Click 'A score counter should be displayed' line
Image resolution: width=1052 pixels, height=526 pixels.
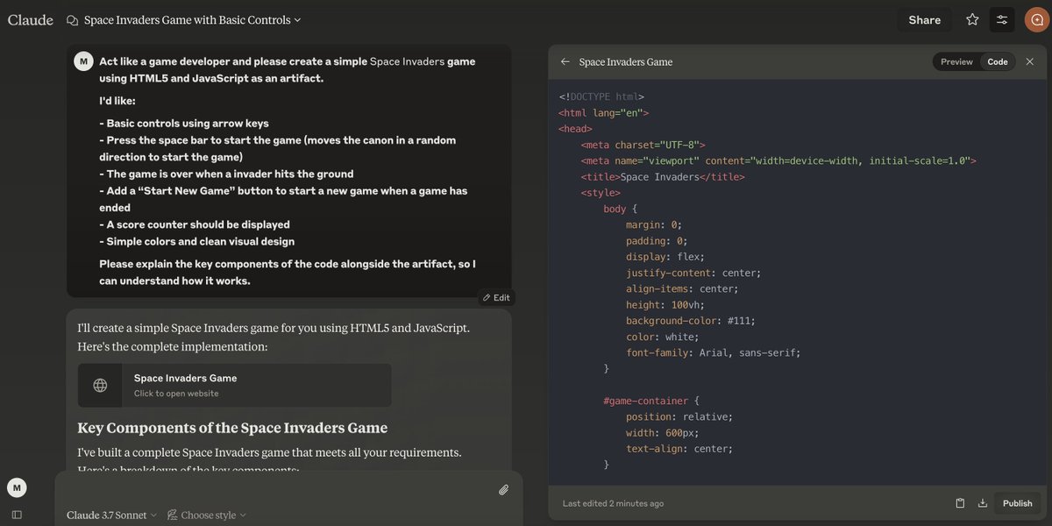pos(195,224)
